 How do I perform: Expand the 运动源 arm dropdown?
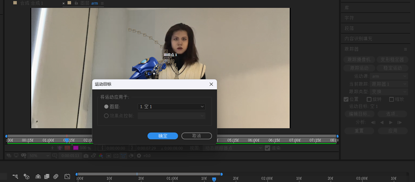click(x=389, y=76)
